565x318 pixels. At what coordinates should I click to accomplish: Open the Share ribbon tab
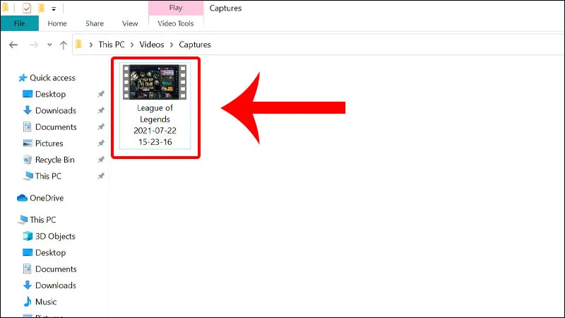[x=95, y=23]
